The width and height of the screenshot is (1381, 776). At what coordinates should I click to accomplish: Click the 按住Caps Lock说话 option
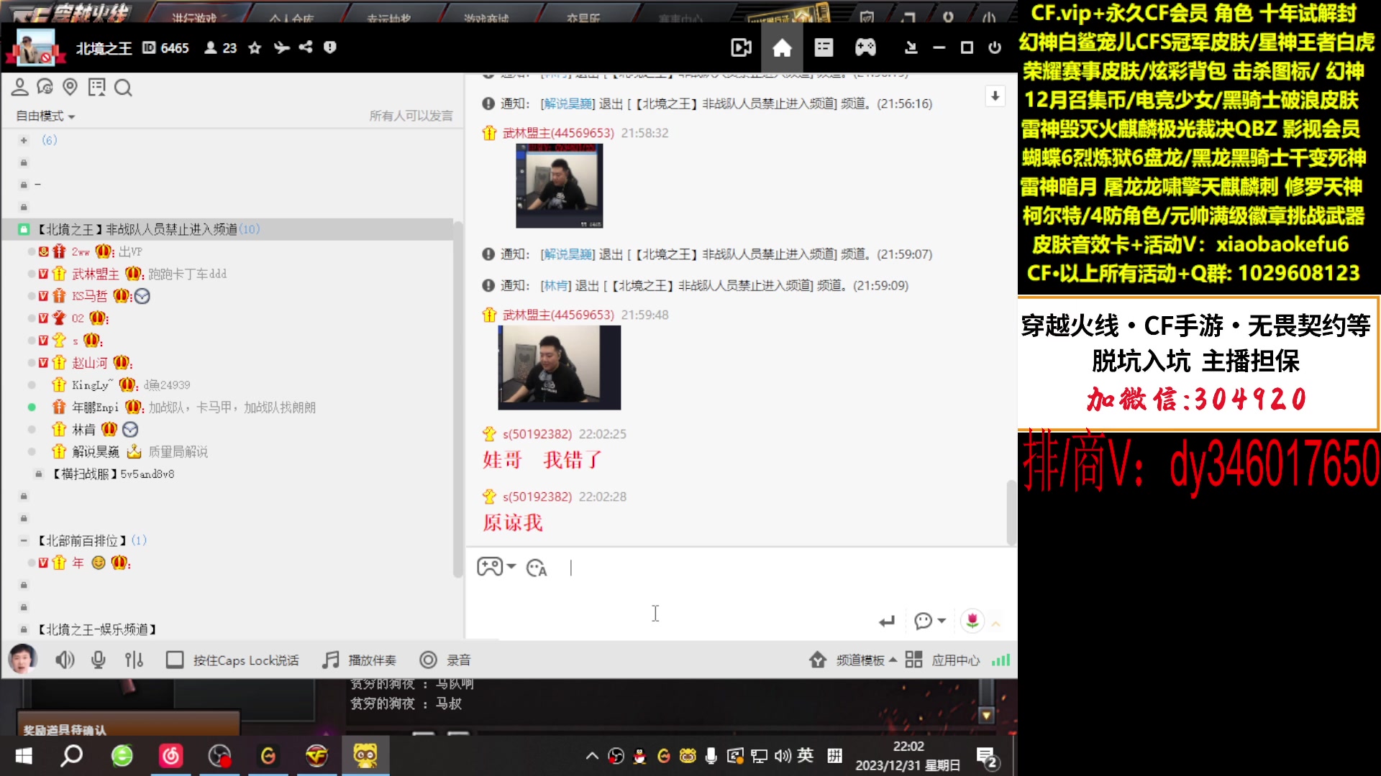coord(232,660)
